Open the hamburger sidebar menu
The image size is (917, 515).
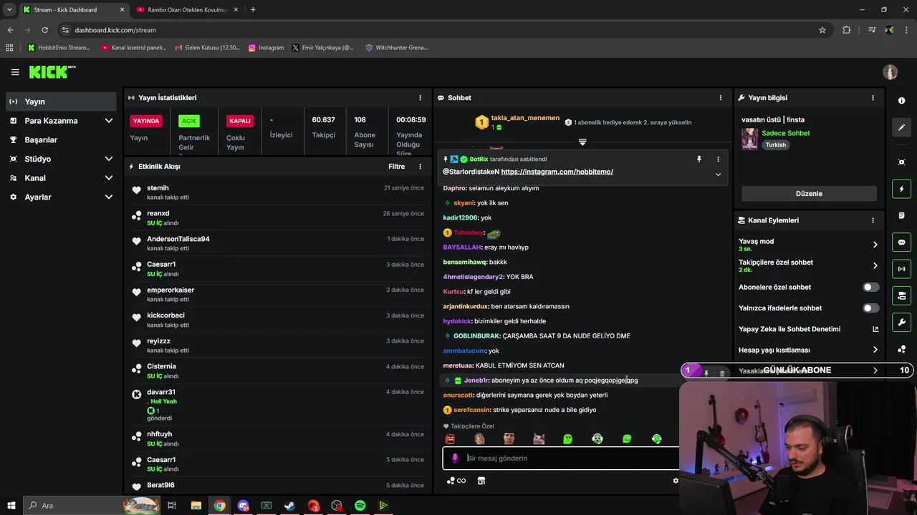(x=15, y=72)
